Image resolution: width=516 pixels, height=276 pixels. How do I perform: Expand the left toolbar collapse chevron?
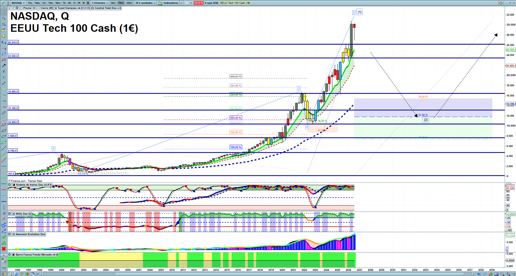click(x=4, y=8)
